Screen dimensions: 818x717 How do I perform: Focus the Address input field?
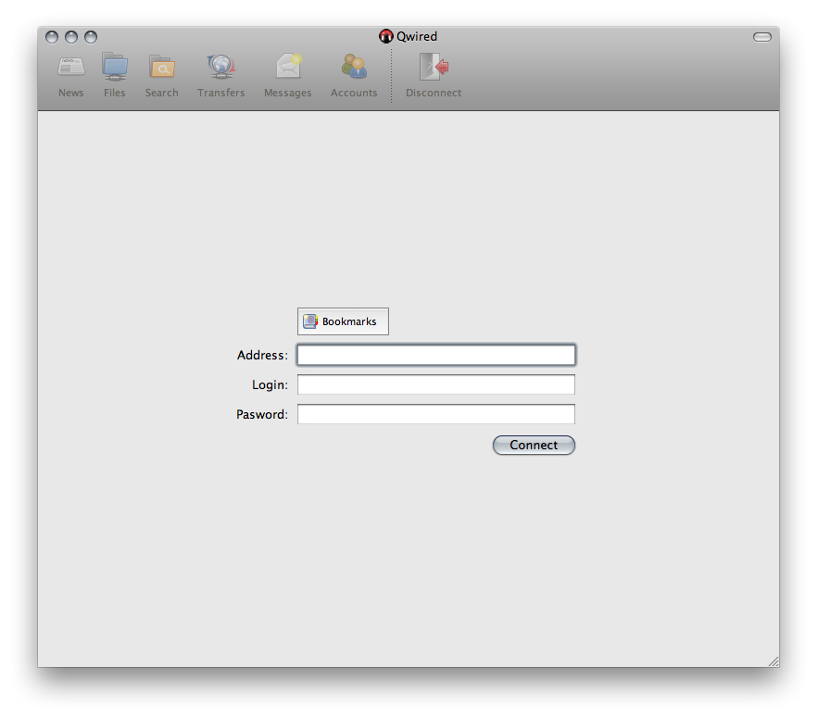pyautogui.click(x=436, y=355)
